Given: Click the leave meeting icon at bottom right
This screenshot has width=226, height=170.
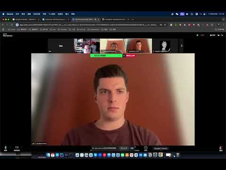Looking at the screenshot, I should (x=221, y=148).
